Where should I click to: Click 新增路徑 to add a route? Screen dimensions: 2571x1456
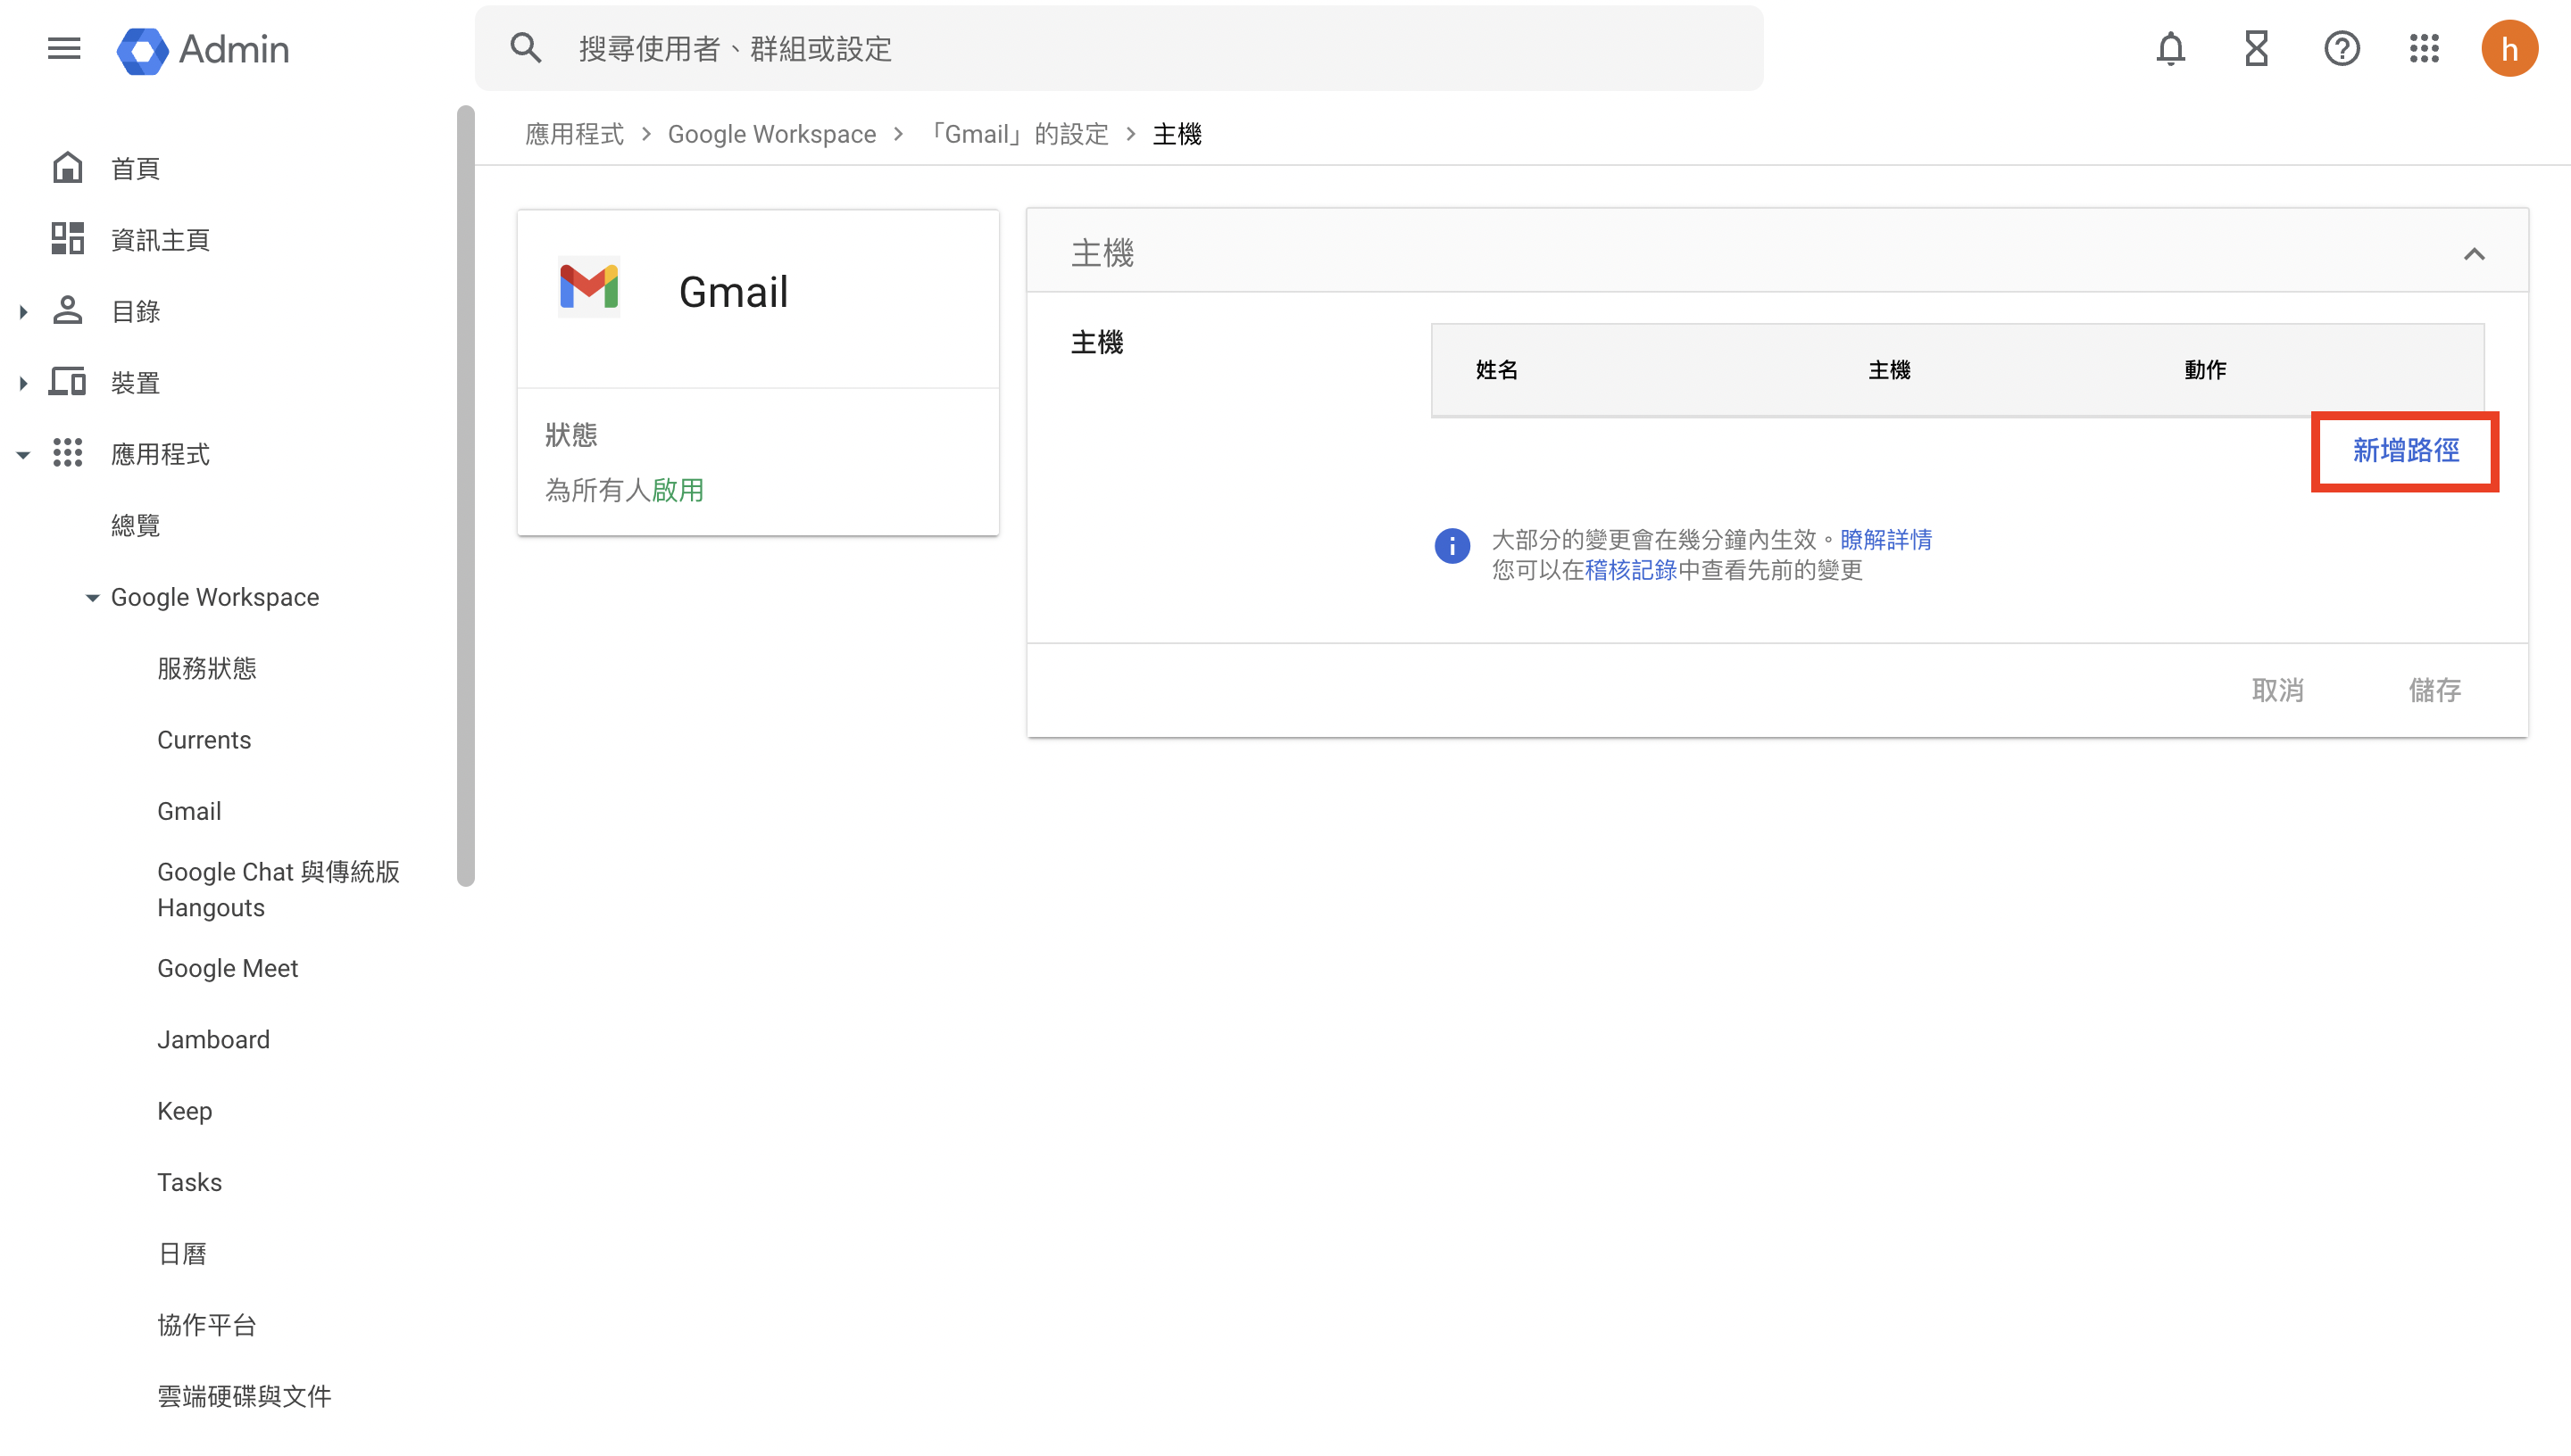2405,451
